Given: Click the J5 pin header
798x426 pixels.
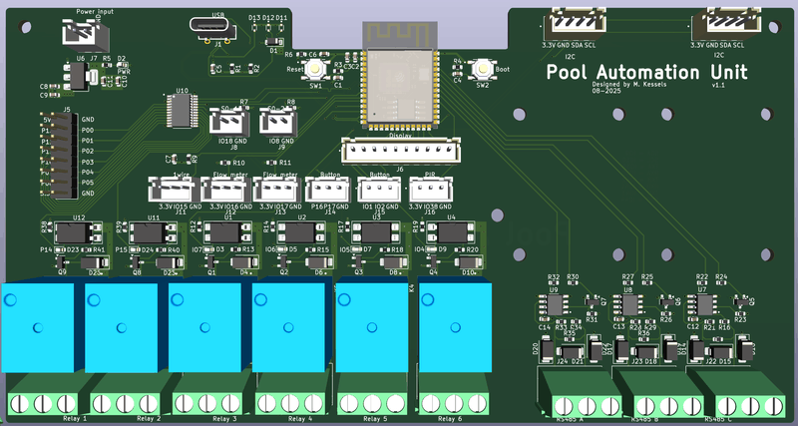Looking at the screenshot, I should [60, 155].
